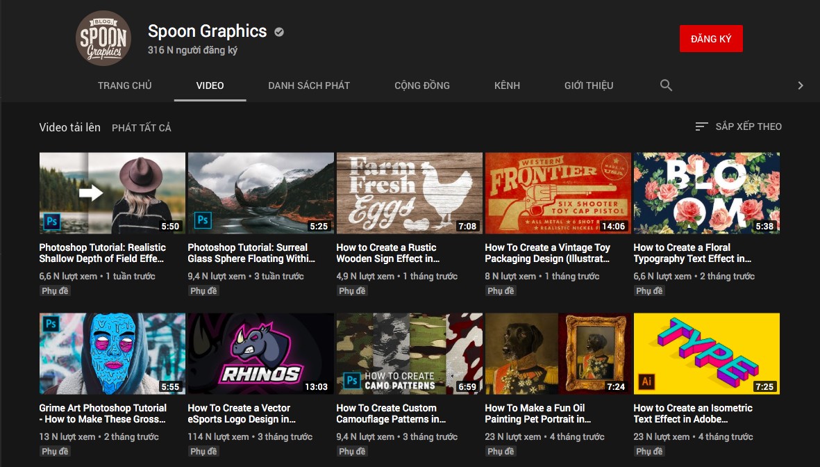Click title 'How To Make a Fun Oil Painting'
Viewport: 820px width, 467px height.
(537, 413)
